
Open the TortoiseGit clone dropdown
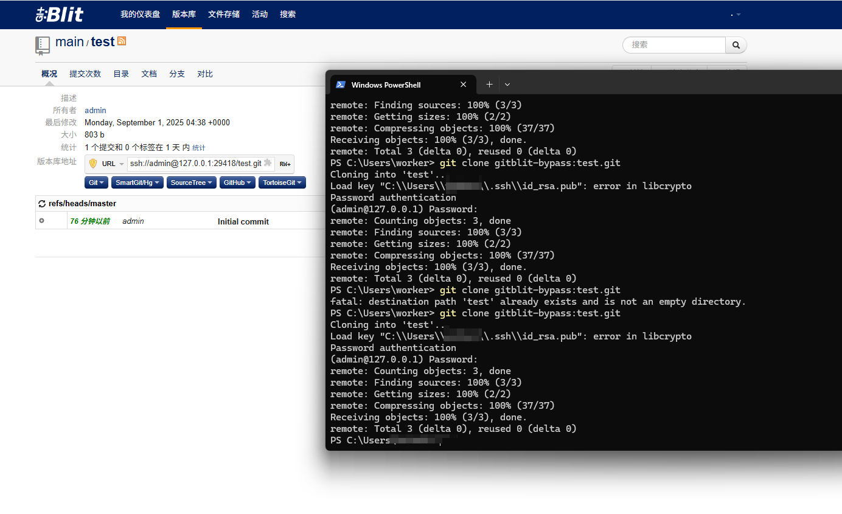(282, 182)
